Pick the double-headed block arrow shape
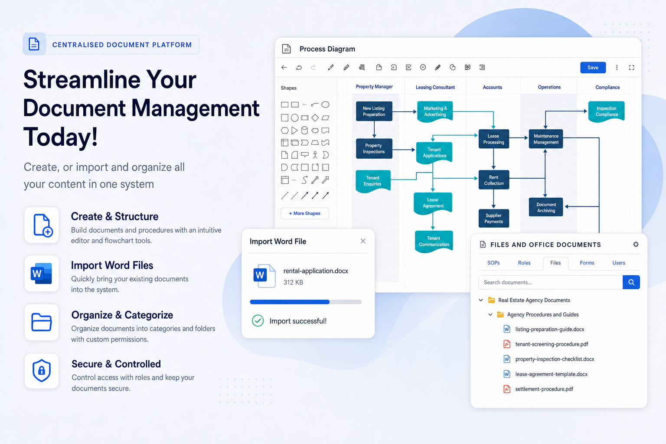This screenshot has width=666, height=444. click(x=315, y=180)
